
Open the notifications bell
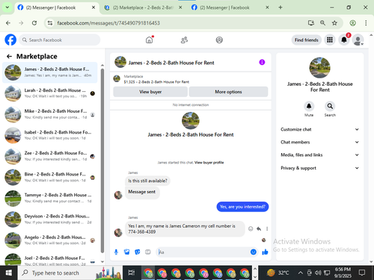click(x=344, y=40)
